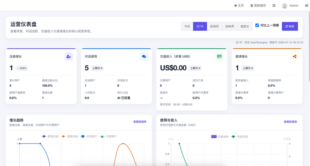This screenshot has width=310, height=166.
Task: Click credit card icon on 充值收入 card
Action: pos(219,56)
